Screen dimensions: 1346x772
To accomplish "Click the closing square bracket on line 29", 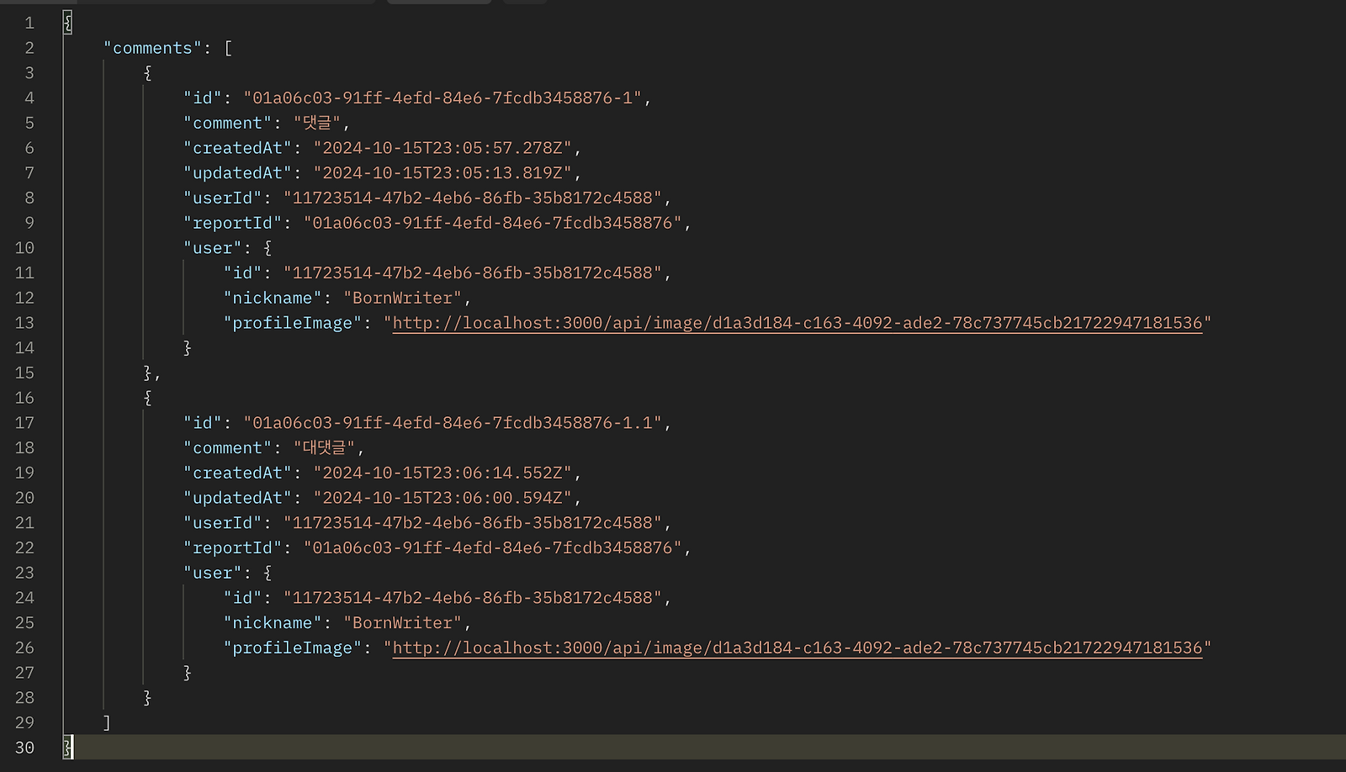I will point(107,722).
